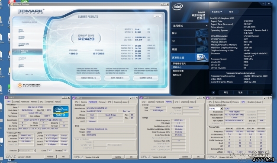Switch to Mainboard tab in CPU-Z SPD window
This screenshot has height=163, width=277.
point(226,102)
